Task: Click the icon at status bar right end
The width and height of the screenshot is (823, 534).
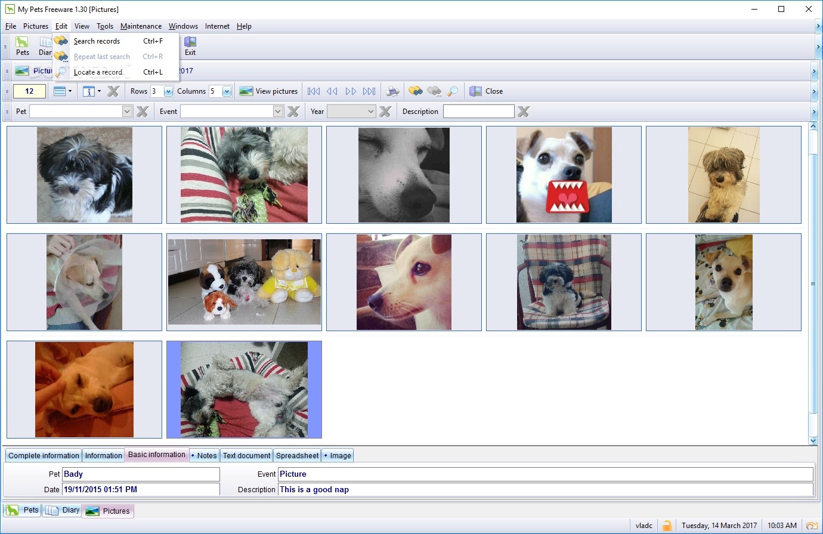Action: (812, 526)
